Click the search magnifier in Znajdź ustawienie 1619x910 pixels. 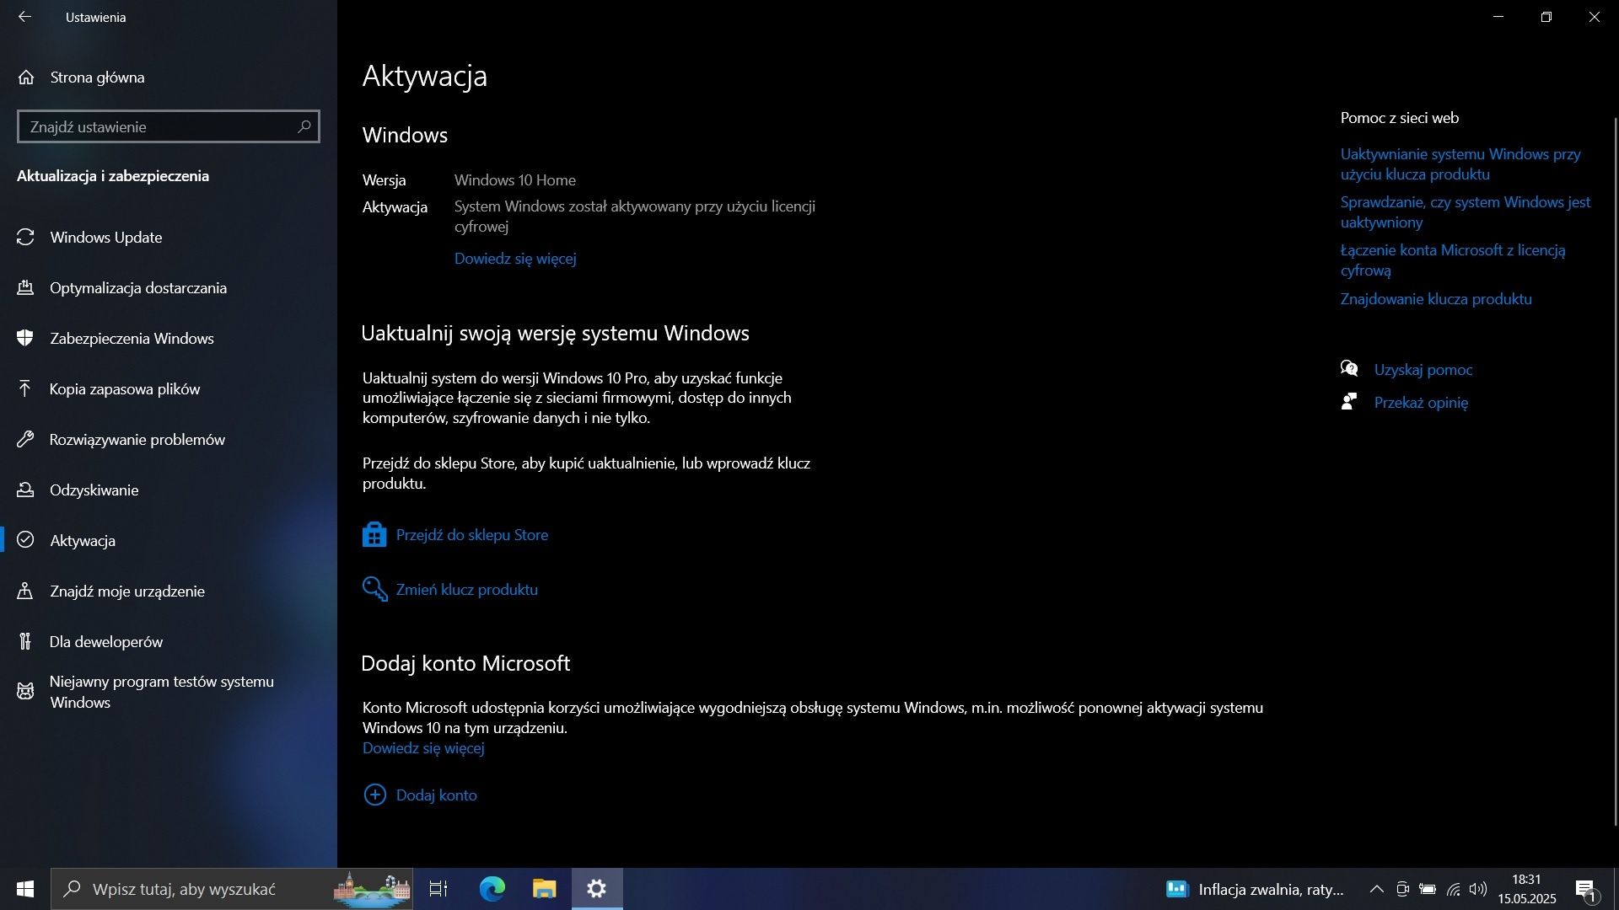(x=304, y=126)
